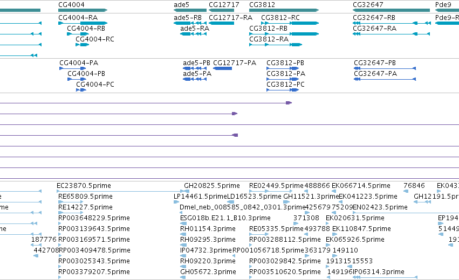459x280 pixels.
Task: Click the EK020631.5prime EST label
Action: pos(355,218)
